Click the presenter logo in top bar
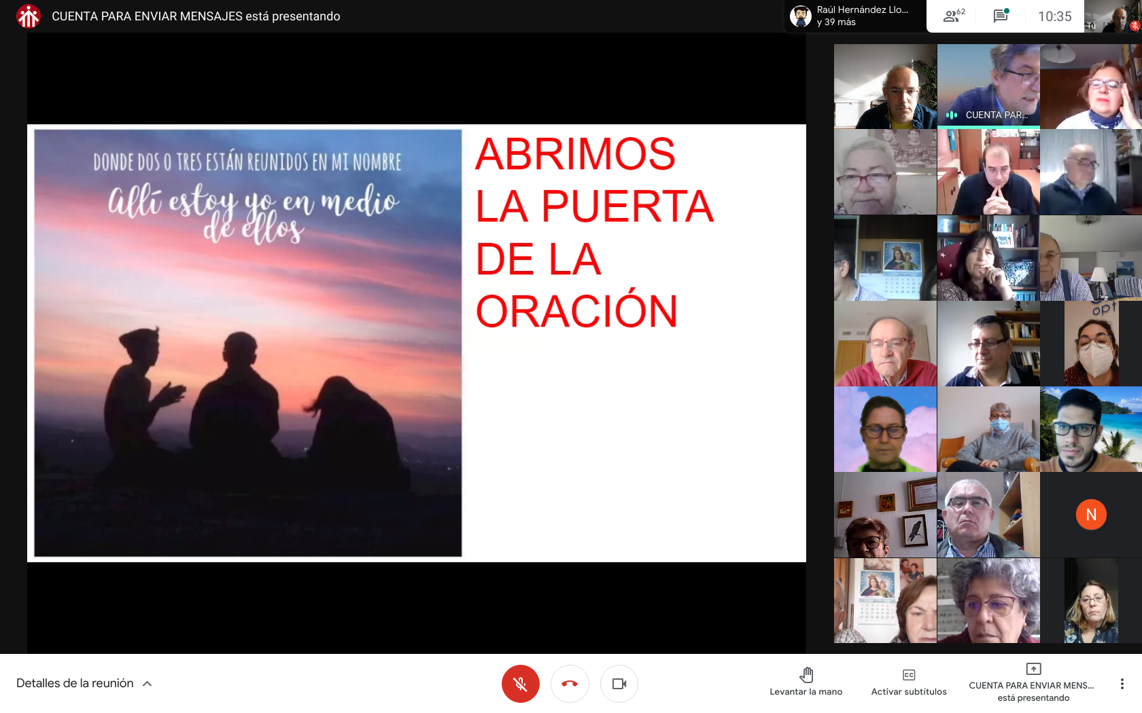 [x=29, y=16]
